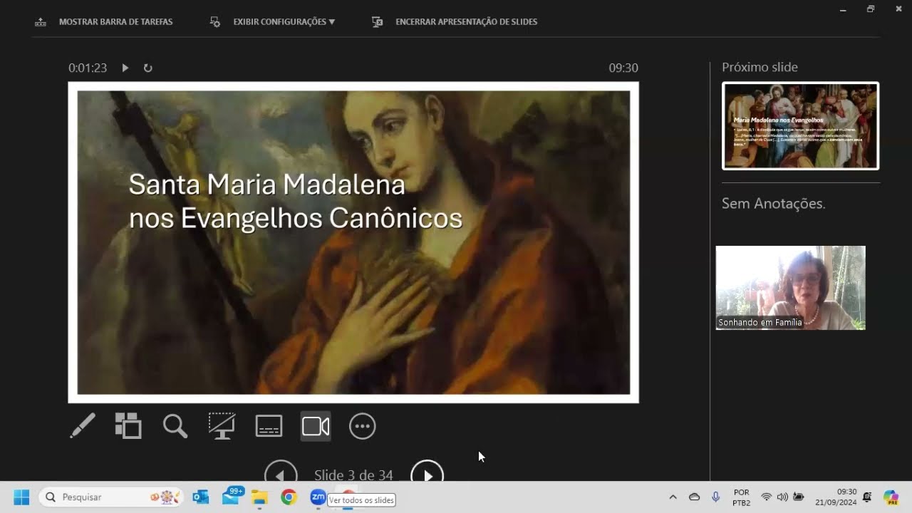Show hidden system tray icons chevron
The image size is (912, 513).
point(673,497)
